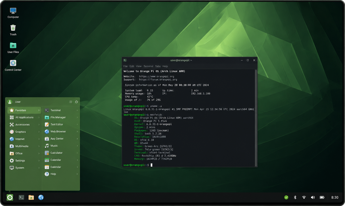Open the Edit menu in the terminal

click(132, 66)
